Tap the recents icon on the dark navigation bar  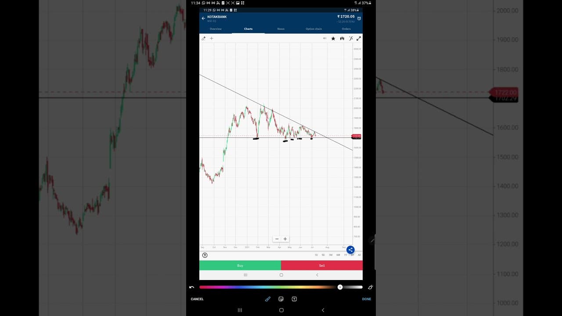(240, 310)
